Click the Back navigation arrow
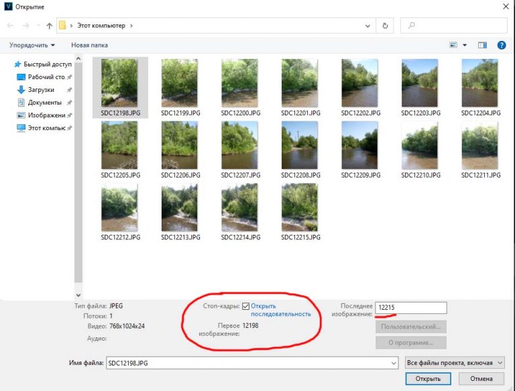This screenshot has height=391, width=515. [x=10, y=25]
